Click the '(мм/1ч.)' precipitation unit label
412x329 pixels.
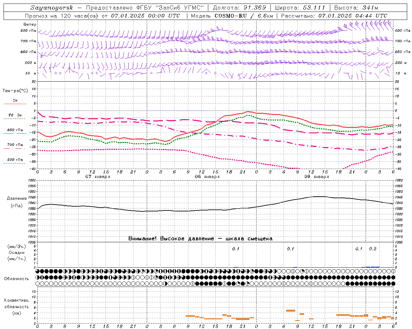pos(17,259)
